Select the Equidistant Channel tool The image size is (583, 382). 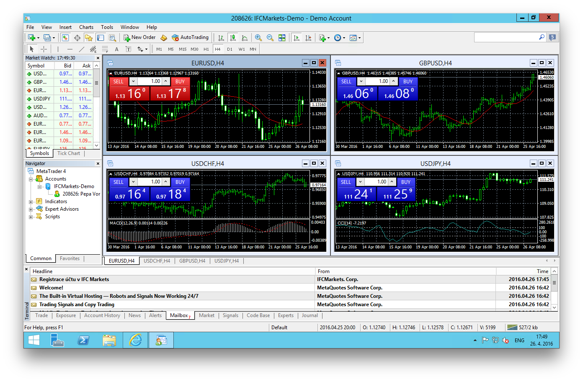pos(93,49)
